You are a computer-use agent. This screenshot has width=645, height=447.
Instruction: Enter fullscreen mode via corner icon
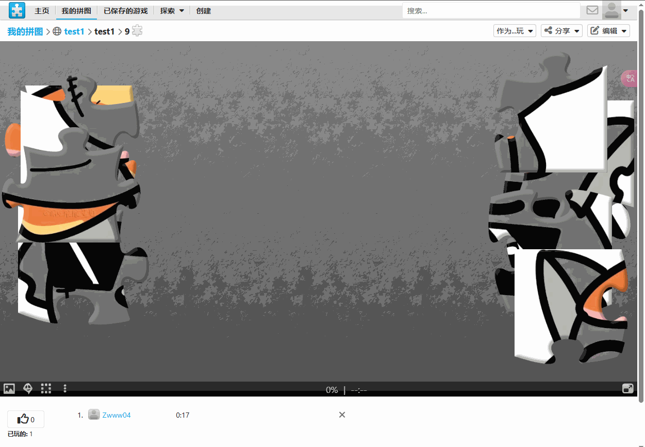click(x=628, y=389)
